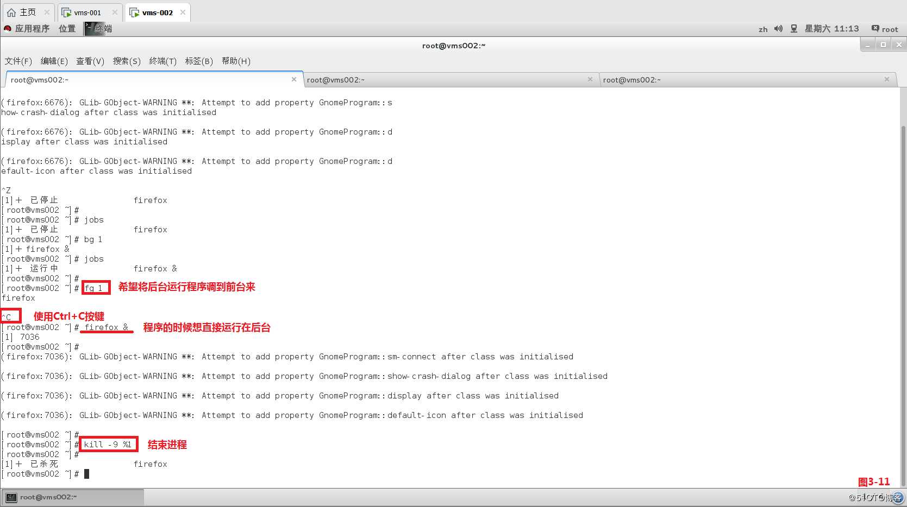Click the 'kill -9 %1' command text
This screenshot has width=907, height=507.
click(108, 444)
